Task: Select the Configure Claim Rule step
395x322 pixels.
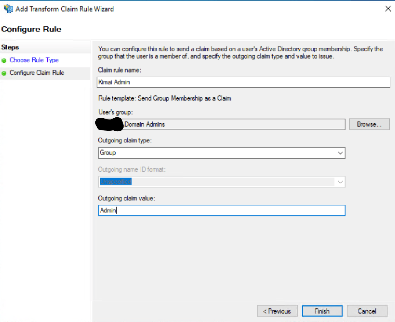Action: point(37,73)
